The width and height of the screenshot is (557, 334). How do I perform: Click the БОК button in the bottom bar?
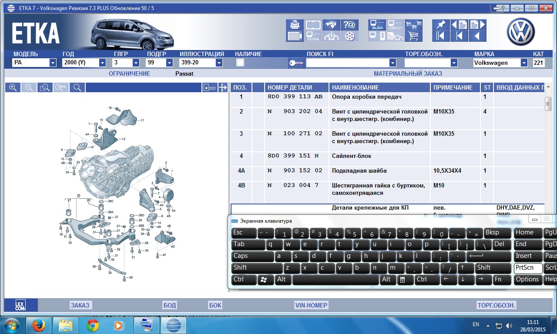215,305
